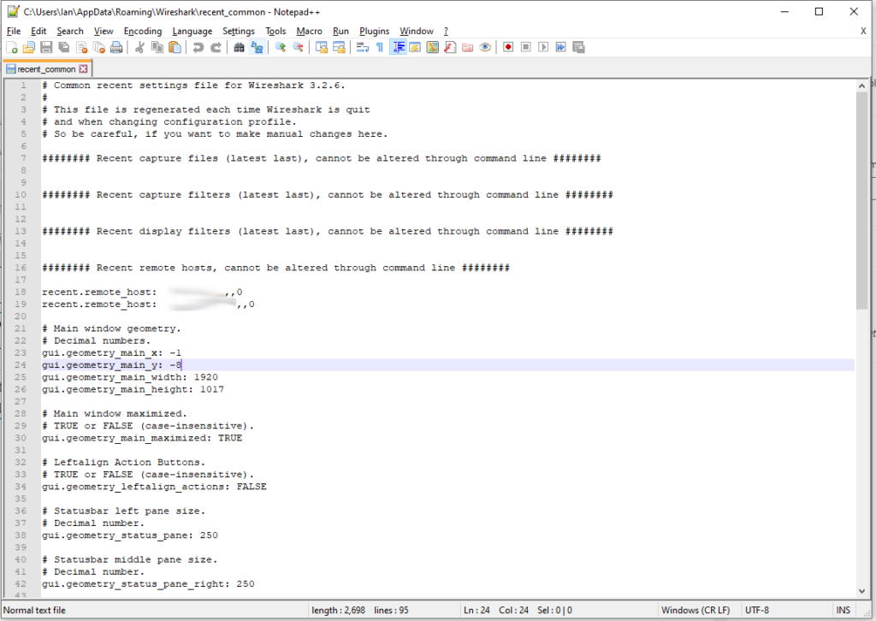
Task: Open the Run menu
Action: 340,32
